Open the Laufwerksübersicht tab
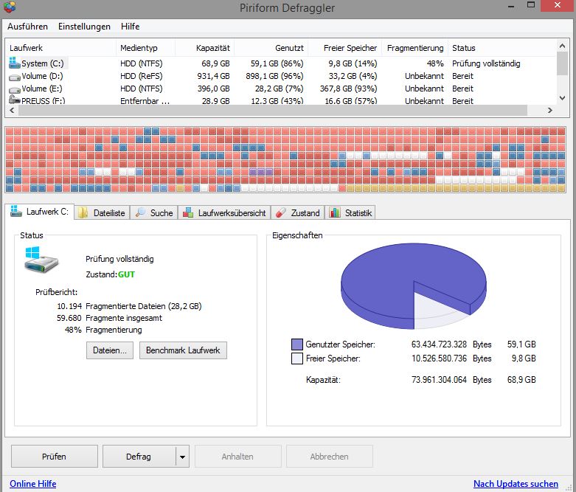 point(224,212)
